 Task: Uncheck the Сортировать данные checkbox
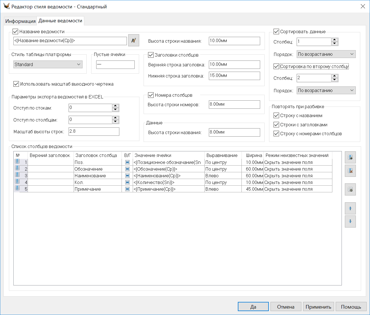(276, 32)
